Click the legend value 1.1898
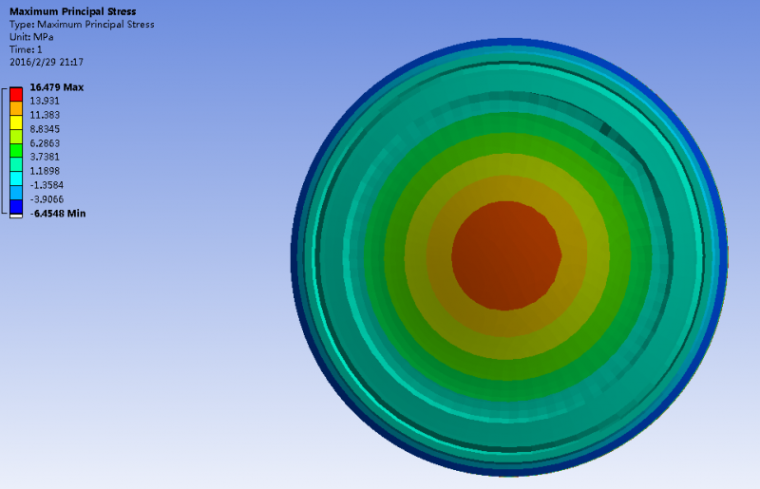760x489 pixels. click(x=45, y=171)
